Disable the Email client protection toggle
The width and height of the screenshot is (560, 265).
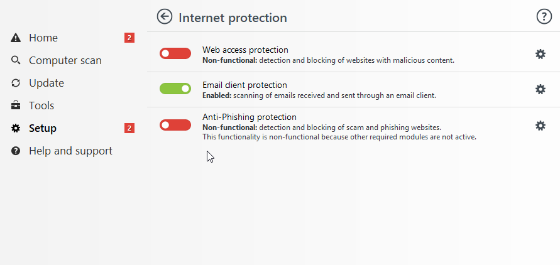click(175, 89)
